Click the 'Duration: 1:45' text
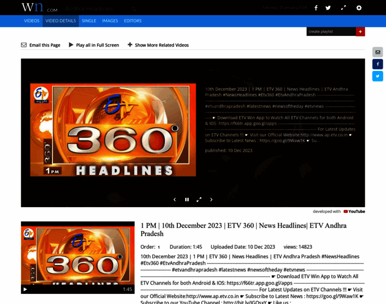 [186, 247]
